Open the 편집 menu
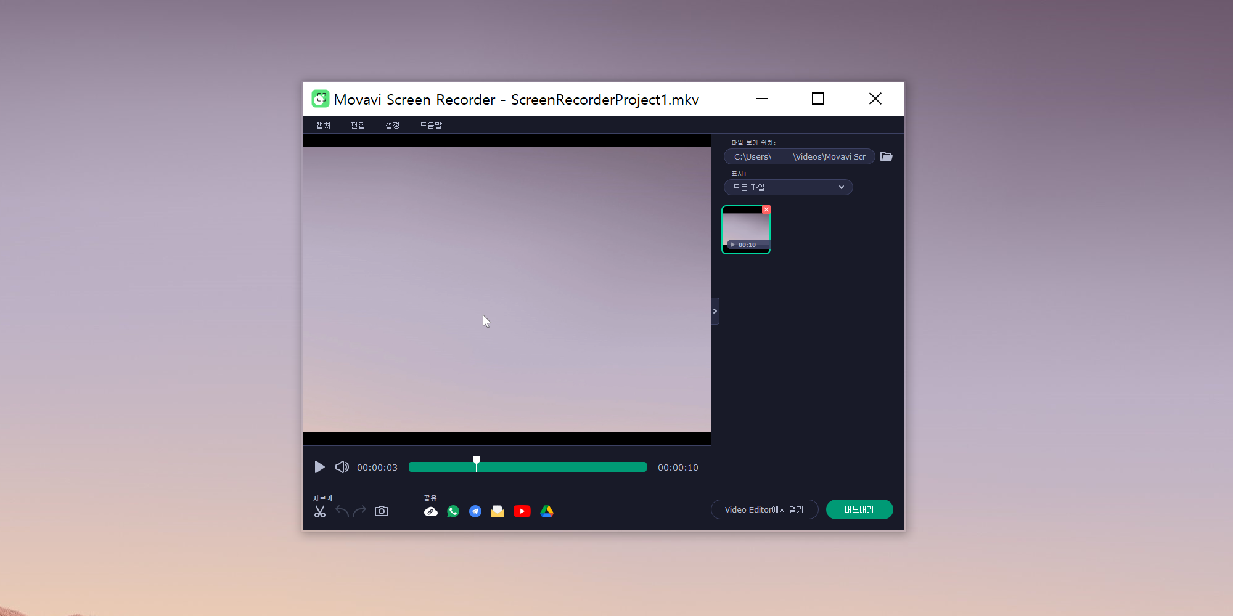Image resolution: width=1233 pixels, height=616 pixels. point(358,125)
